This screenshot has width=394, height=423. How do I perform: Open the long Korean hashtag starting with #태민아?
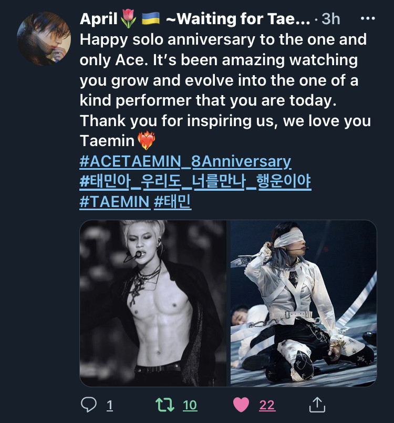(x=195, y=181)
